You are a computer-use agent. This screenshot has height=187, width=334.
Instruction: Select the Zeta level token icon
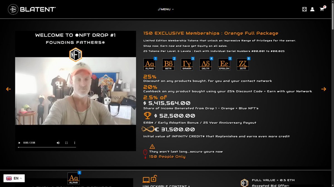point(243,64)
